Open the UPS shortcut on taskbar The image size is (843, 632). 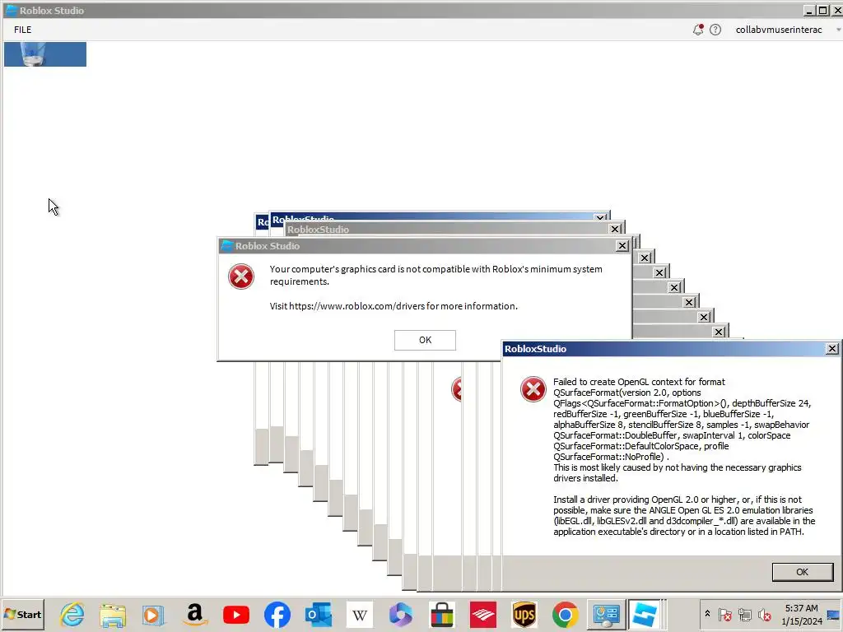click(524, 615)
